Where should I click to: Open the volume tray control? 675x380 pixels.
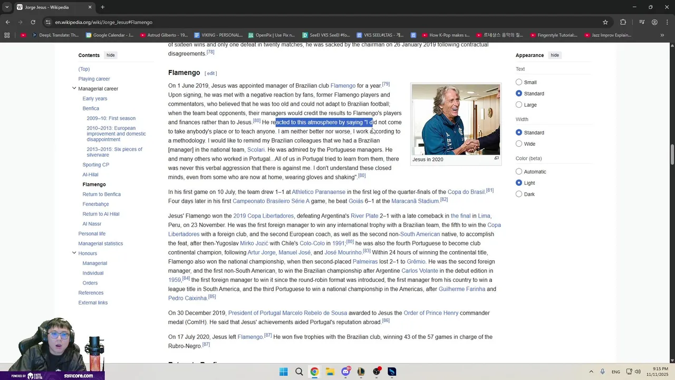(638, 372)
